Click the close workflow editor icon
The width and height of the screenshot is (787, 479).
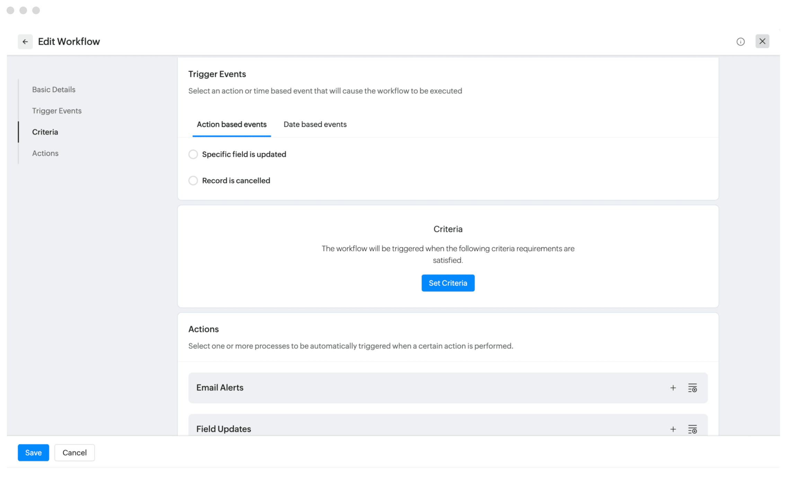tap(763, 41)
